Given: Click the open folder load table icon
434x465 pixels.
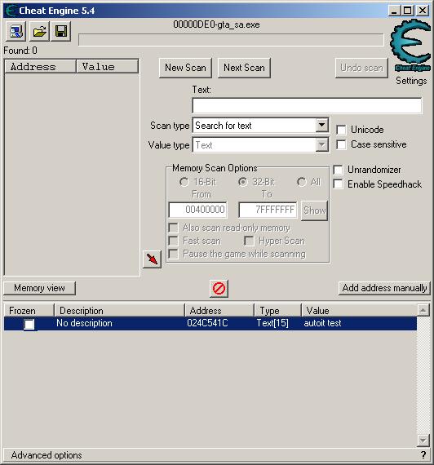Looking at the screenshot, I should tap(39, 31).
